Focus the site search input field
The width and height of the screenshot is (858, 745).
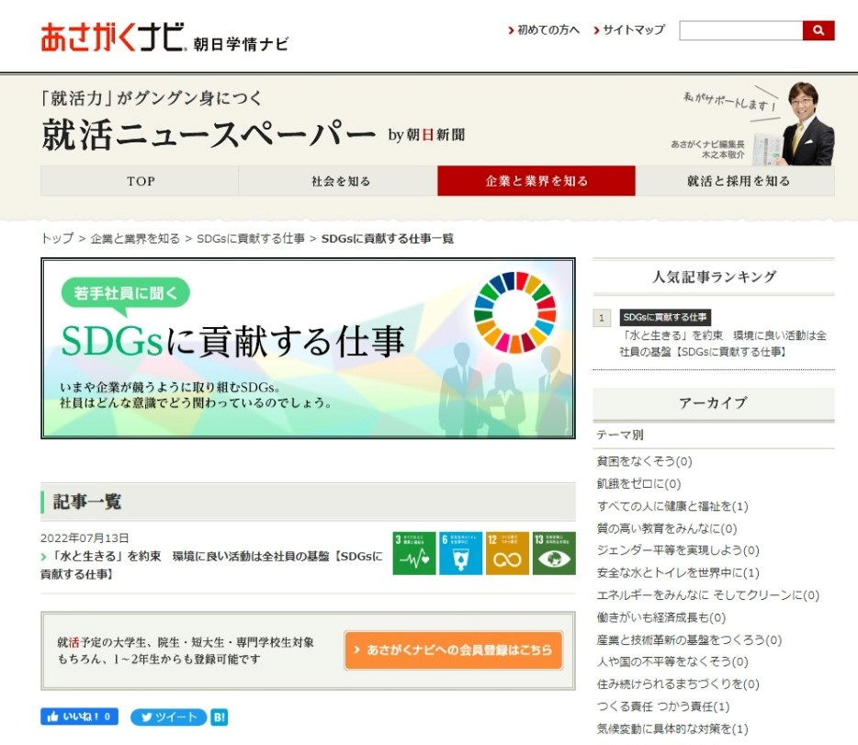[741, 30]
